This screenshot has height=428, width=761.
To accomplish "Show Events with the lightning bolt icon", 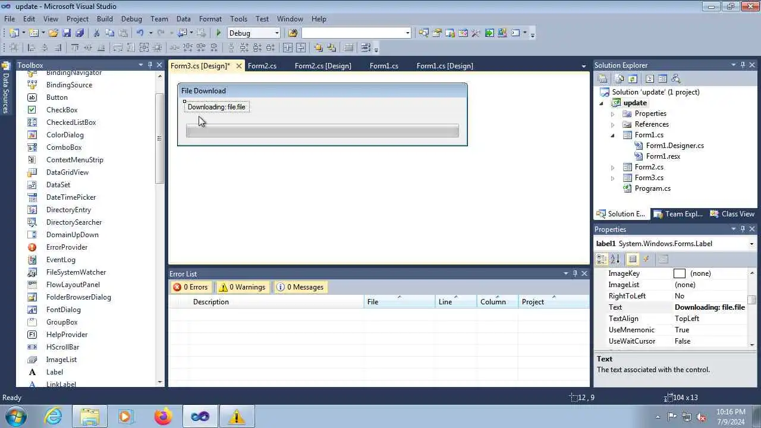I will point(646,259).
